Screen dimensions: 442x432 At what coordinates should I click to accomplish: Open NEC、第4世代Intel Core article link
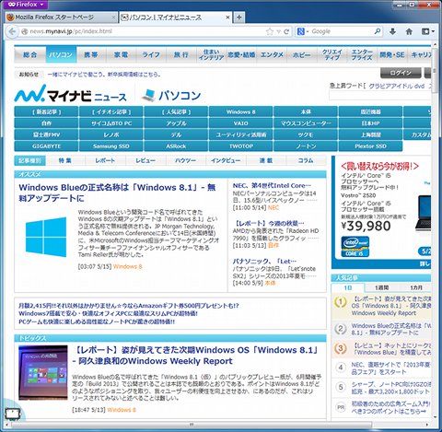click(272, 185)
